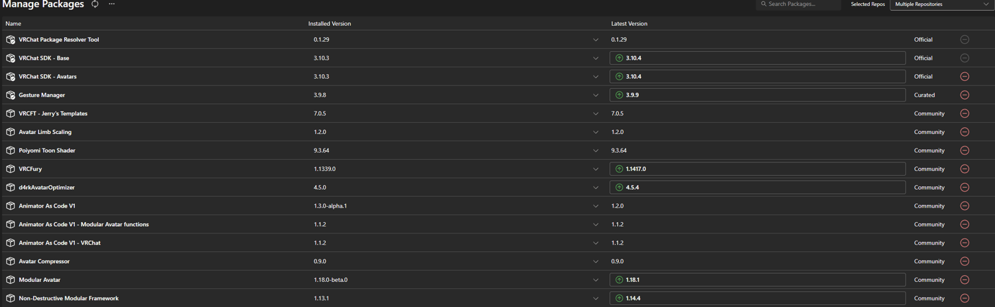The image size is (995, 307).
Task: Click the Installed Version column header
Action: click(330, 24)
